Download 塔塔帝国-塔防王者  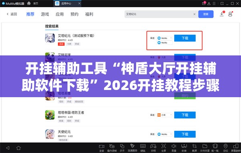[x=185, y=115]
